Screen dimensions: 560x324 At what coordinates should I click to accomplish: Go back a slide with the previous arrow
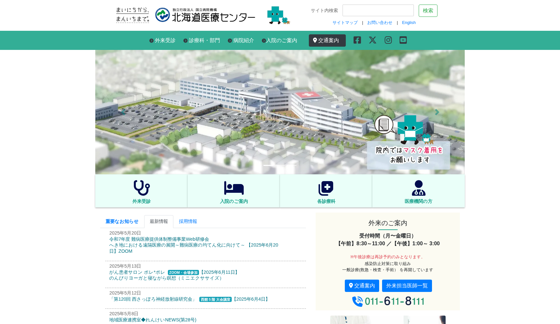(123, 112)
